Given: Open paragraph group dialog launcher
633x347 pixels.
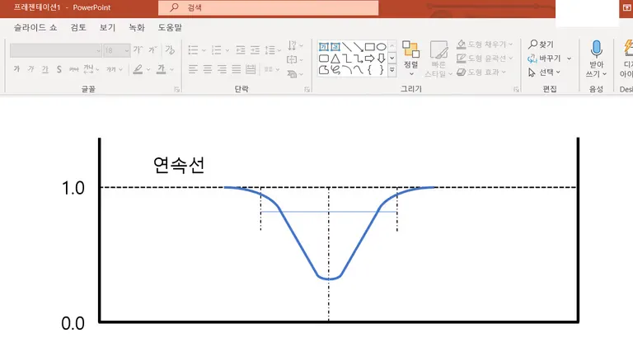Looking at the screenshot, I should 307,90.
